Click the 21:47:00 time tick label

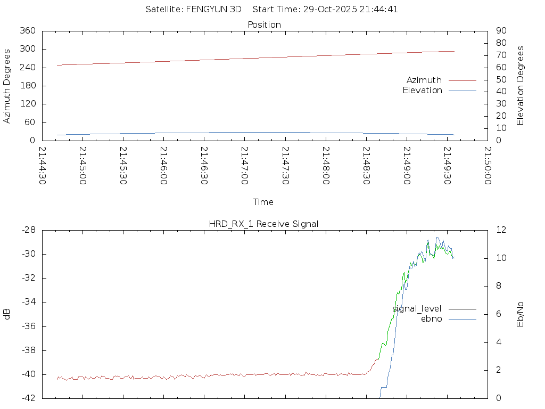[245, 166]
